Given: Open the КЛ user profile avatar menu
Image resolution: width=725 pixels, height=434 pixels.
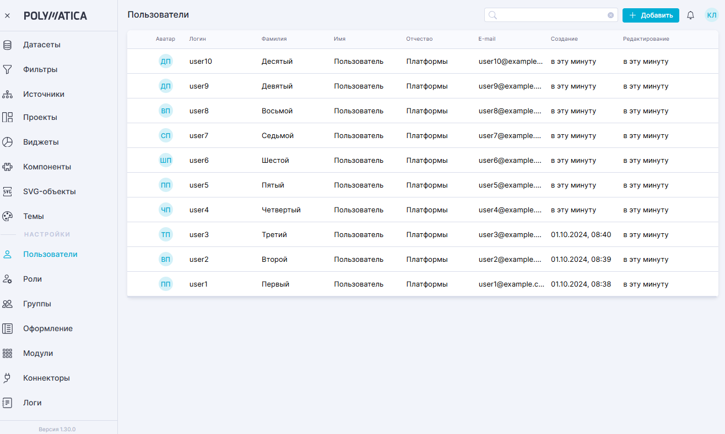Looking at the screenshot, I should (711, 15).
